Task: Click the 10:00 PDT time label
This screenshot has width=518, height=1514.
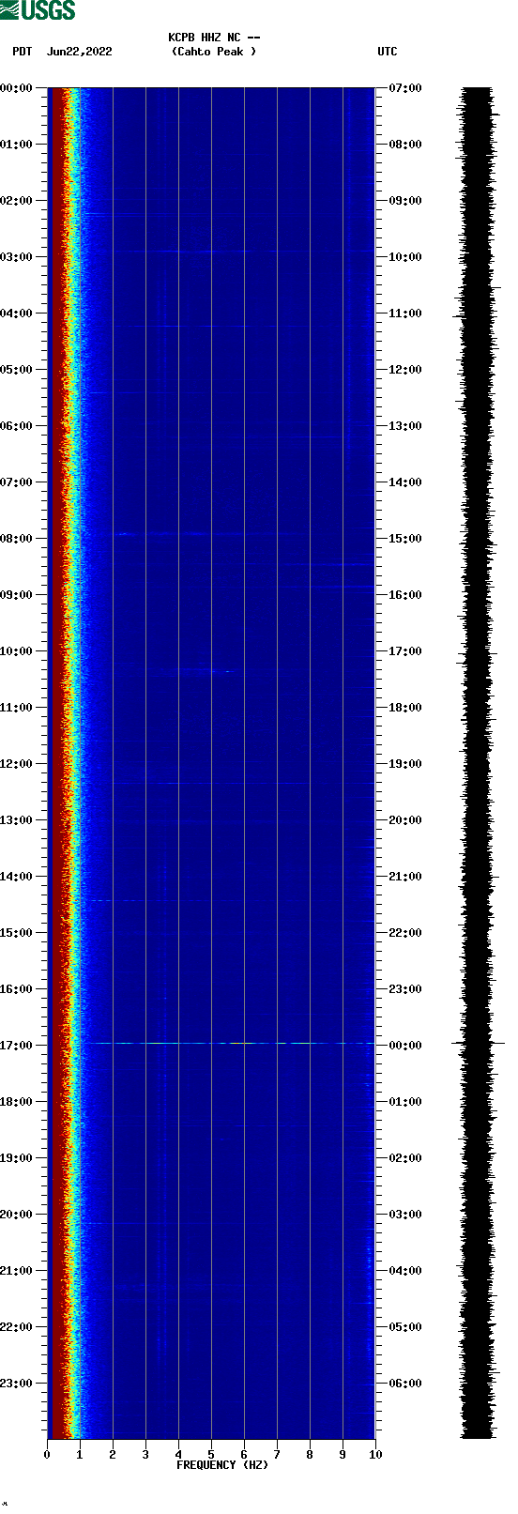Action: point(17,651)
